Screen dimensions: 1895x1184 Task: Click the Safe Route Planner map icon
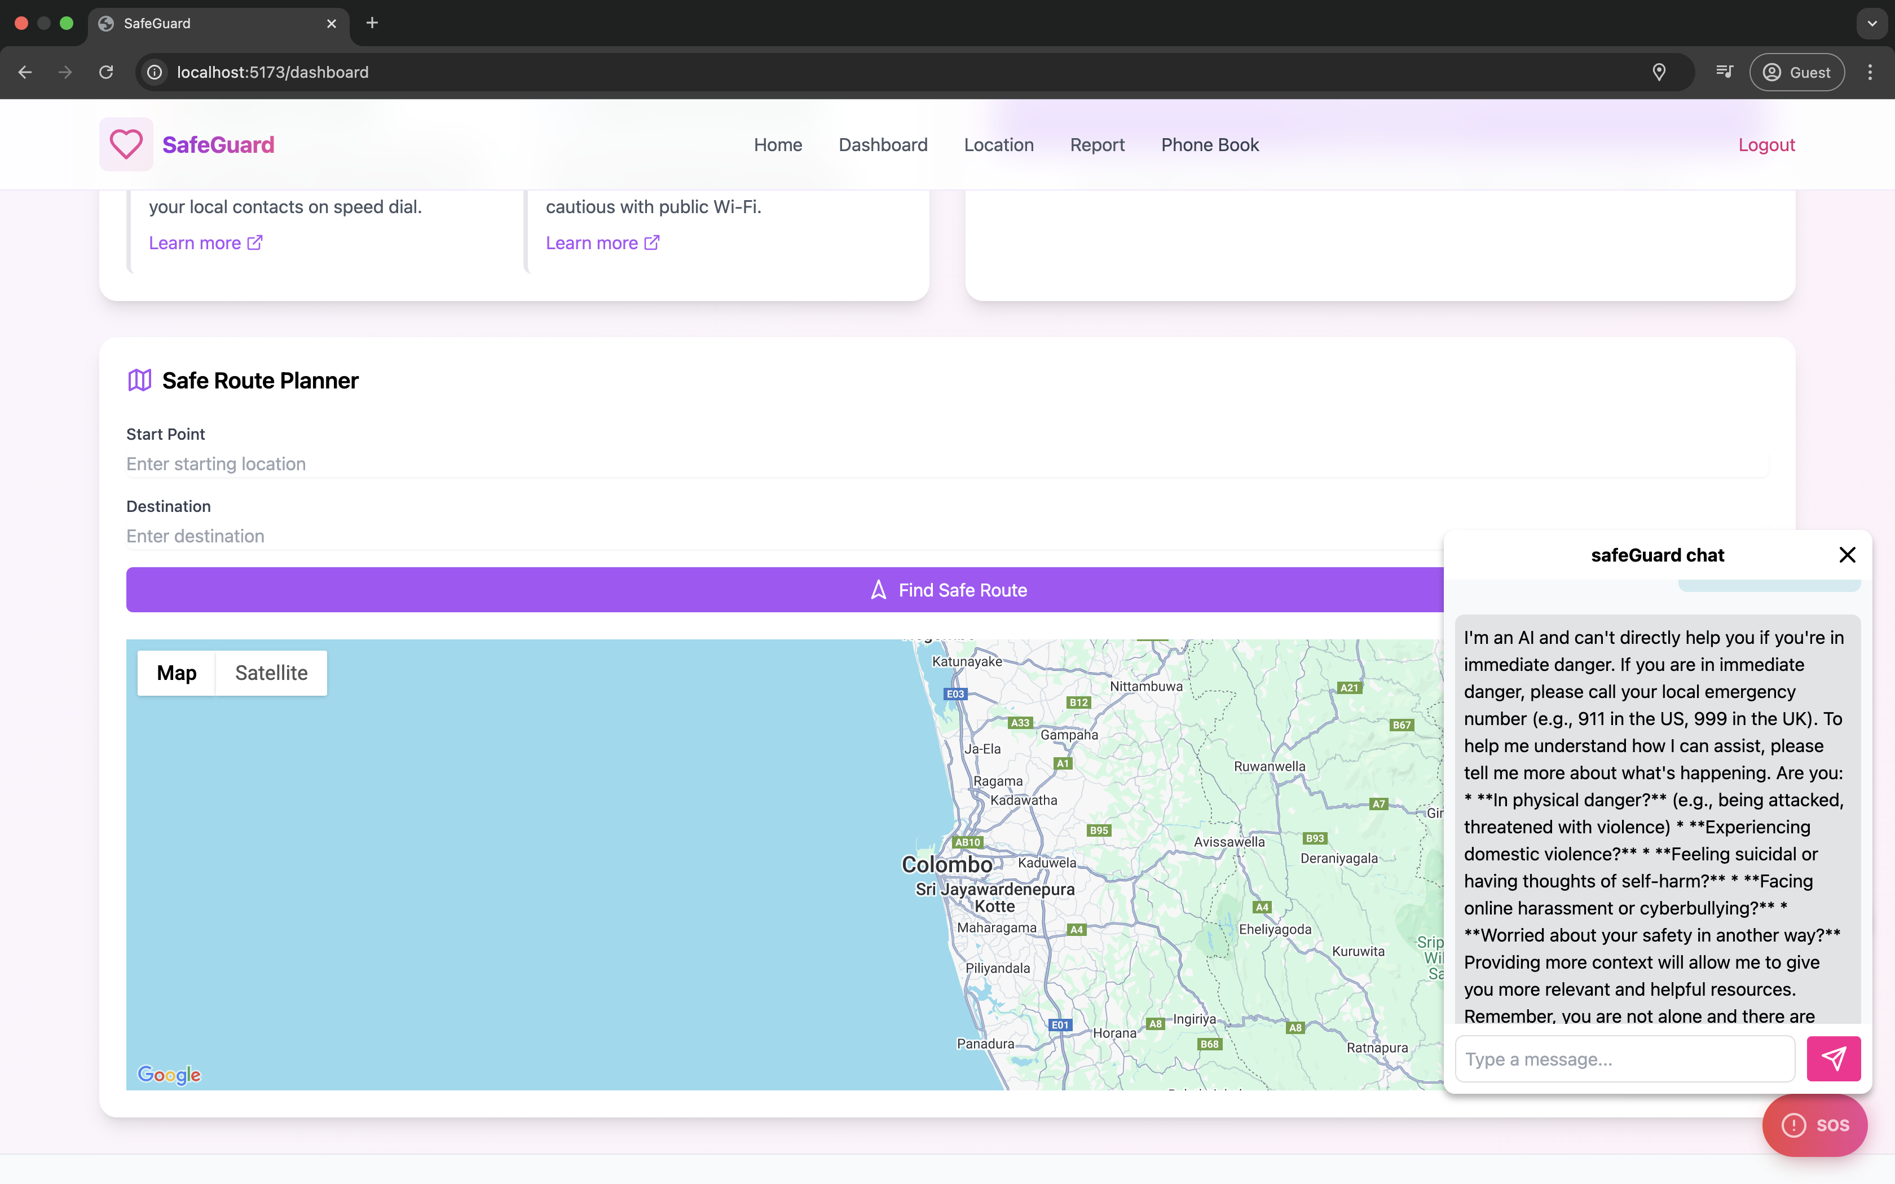tap(139, 381)
